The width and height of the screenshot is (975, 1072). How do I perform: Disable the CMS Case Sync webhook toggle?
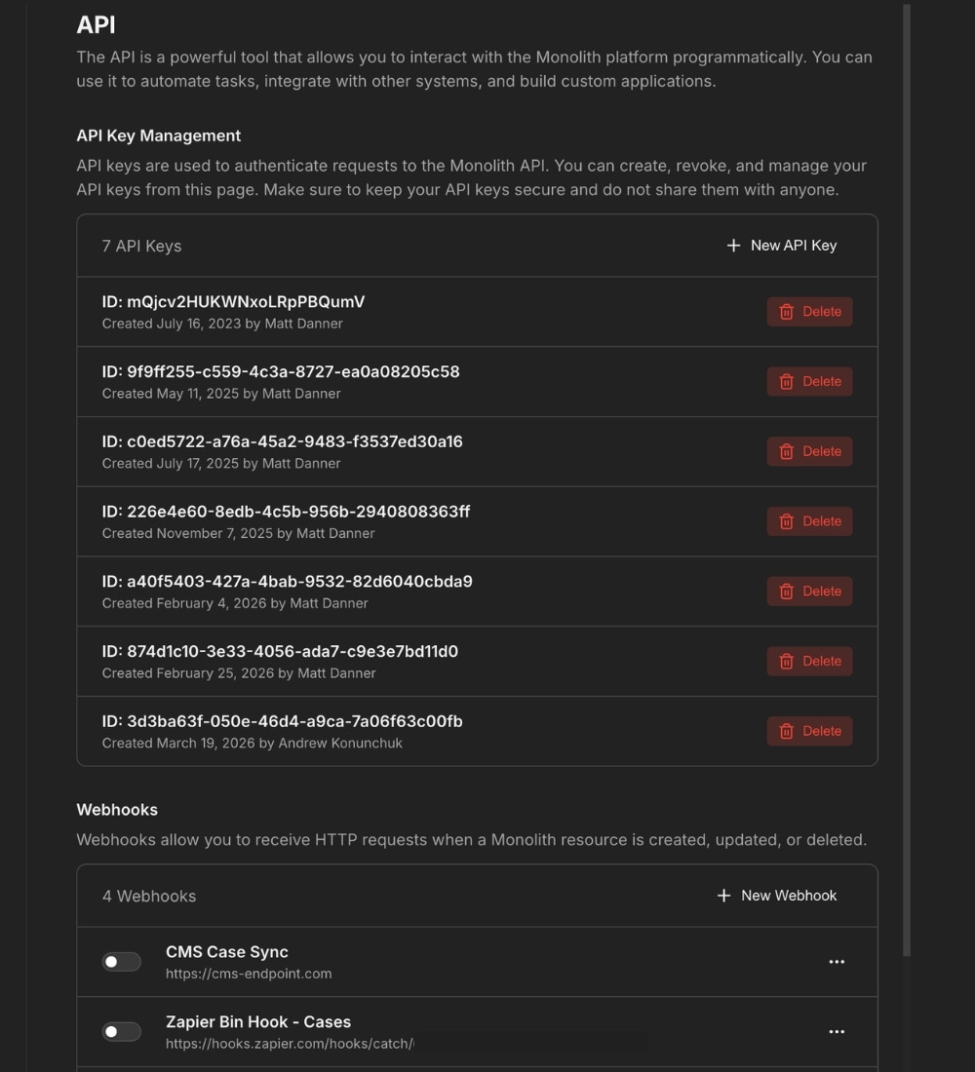[122, 961]
